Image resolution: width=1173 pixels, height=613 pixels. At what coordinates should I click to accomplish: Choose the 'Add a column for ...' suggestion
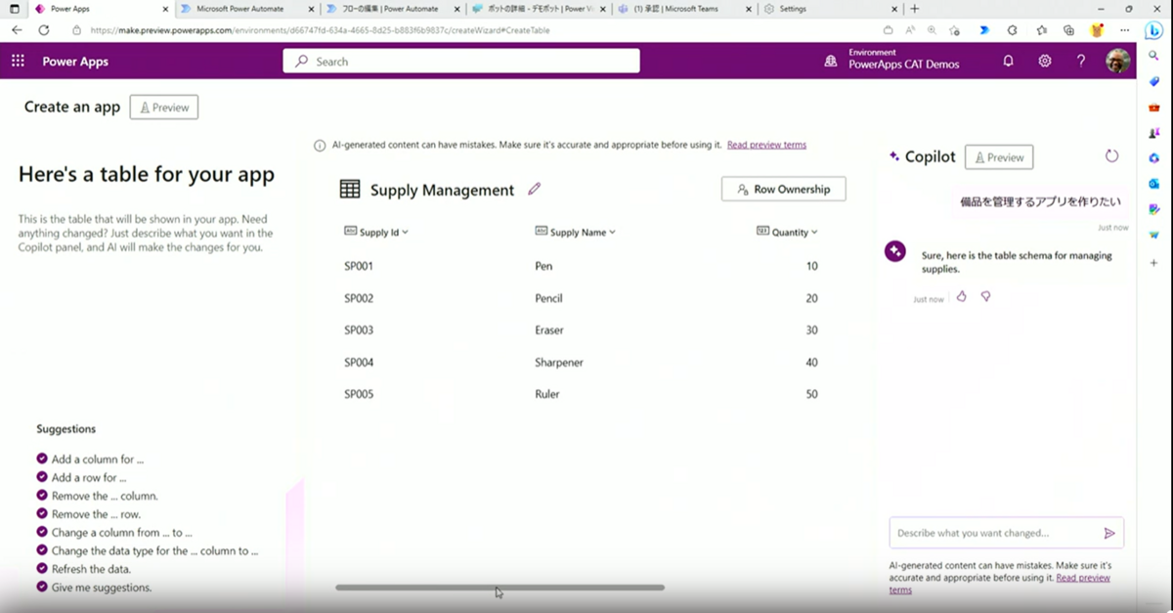coord(98,460)
